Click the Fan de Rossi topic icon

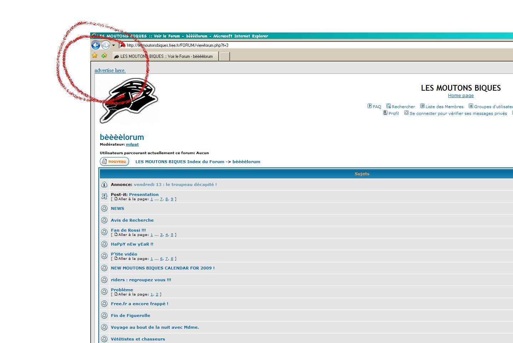(x=104, y=232)
